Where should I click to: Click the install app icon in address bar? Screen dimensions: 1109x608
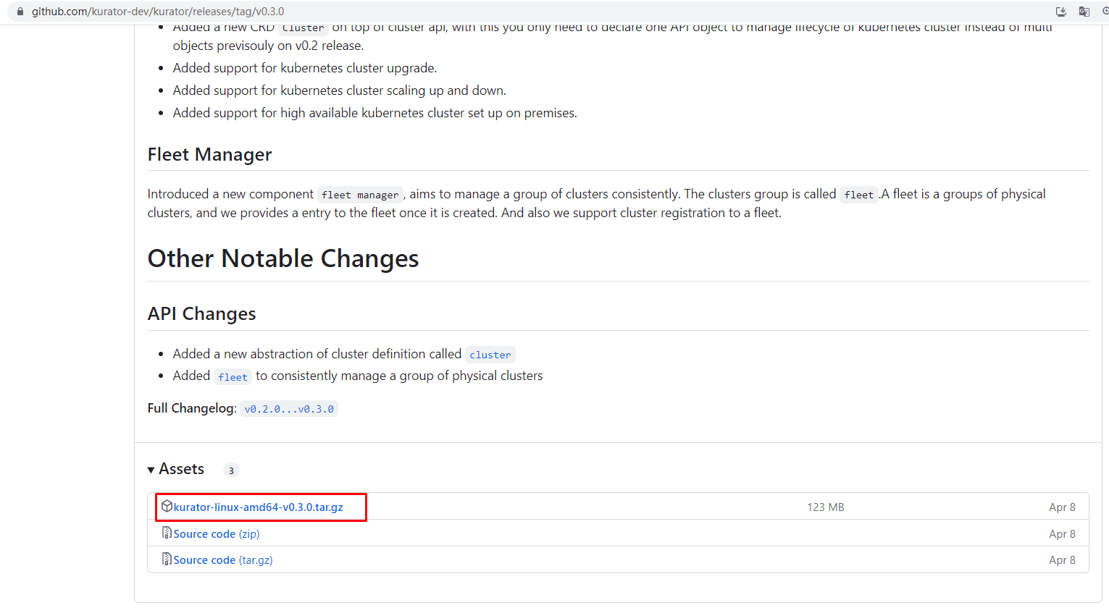[x=1061, y=12]
